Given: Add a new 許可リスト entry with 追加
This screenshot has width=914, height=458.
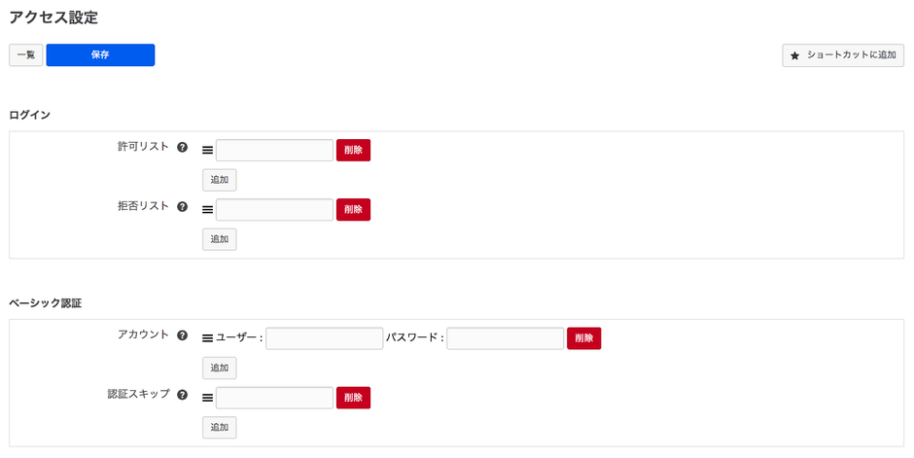Looking at the screenshot, I should point(219,180).
